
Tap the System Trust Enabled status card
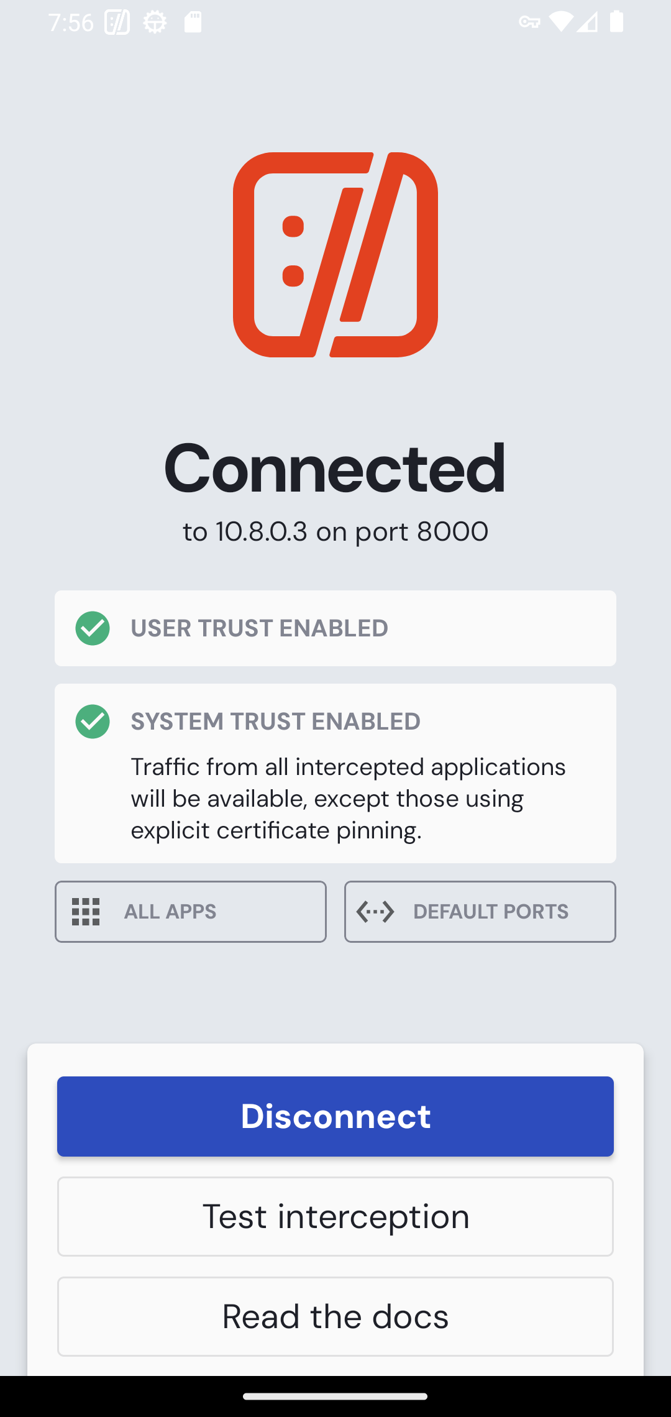point(335,773)
